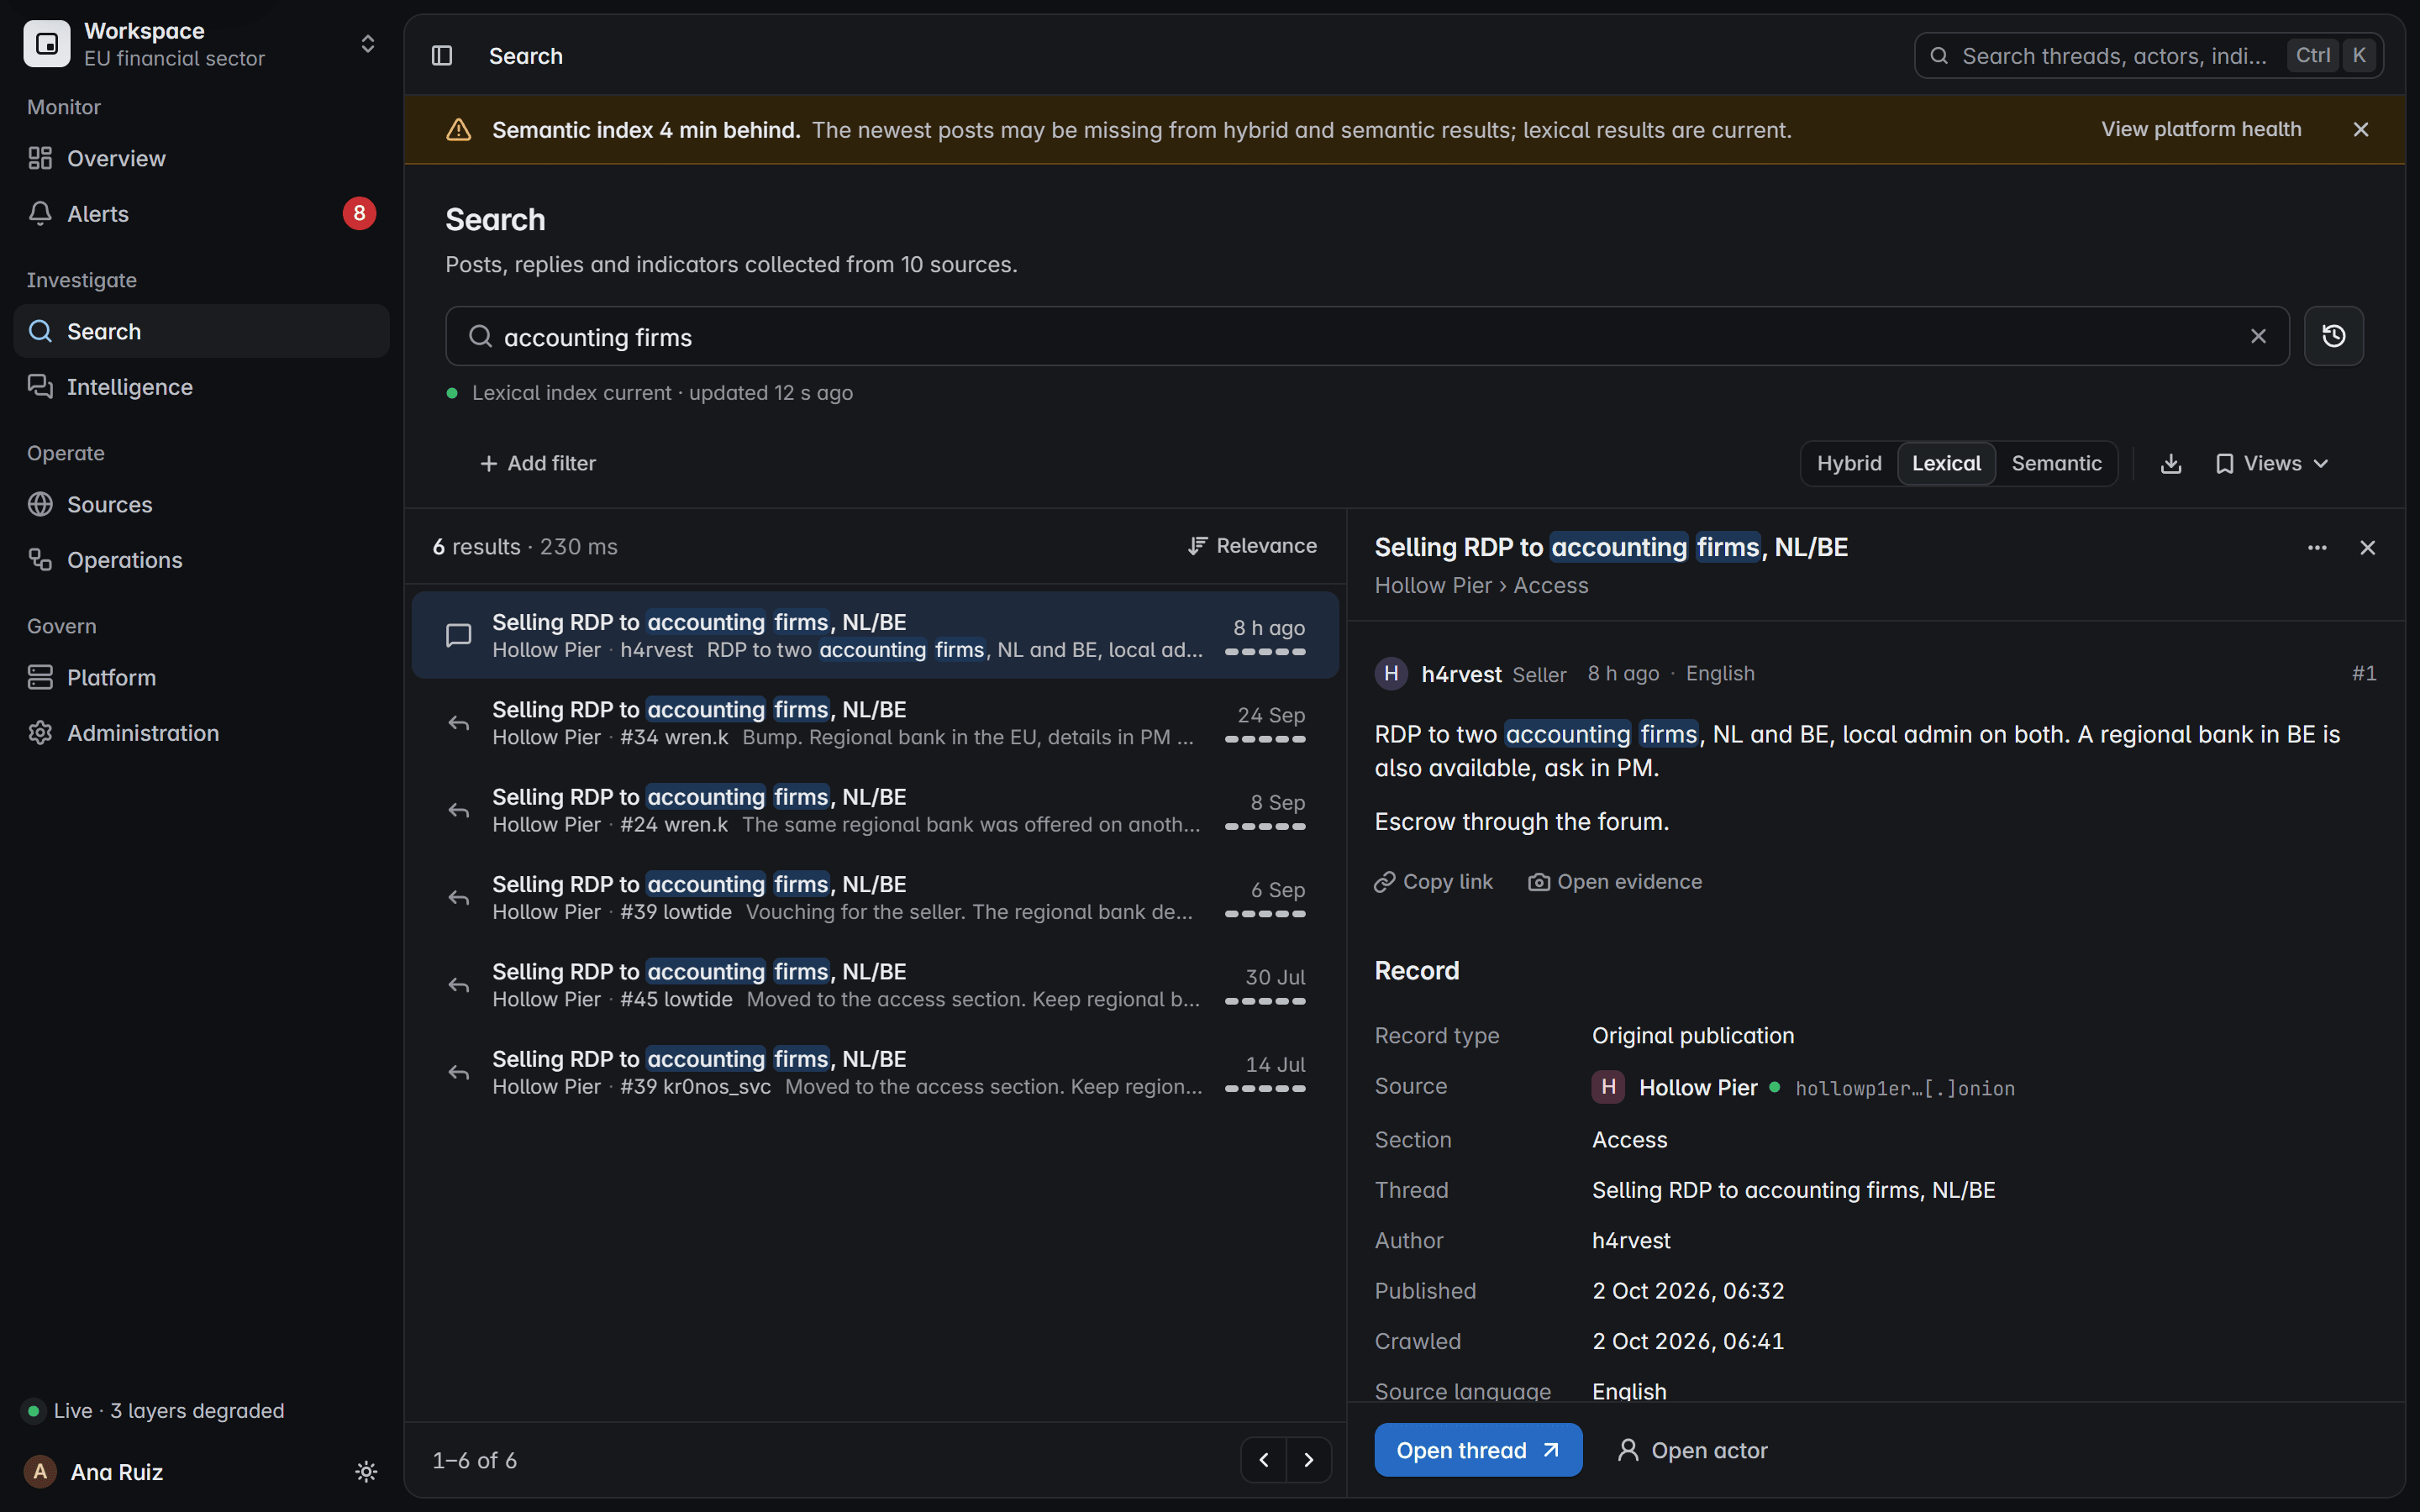Expand the Workspace switcher
Image resolution: width=2420 pixels, height=1512 pixels.
201,44
